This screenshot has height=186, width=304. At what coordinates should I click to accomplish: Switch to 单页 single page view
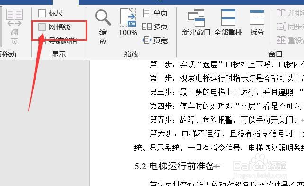click(155, 13)
